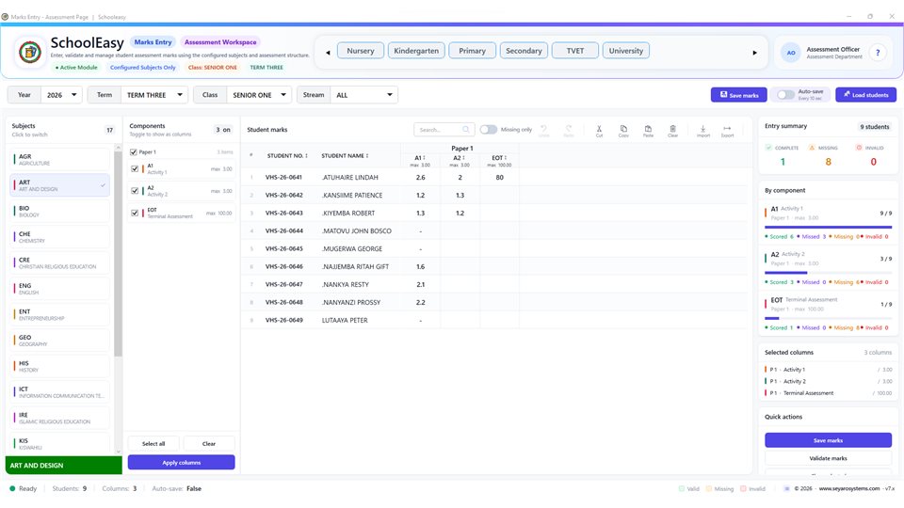Open the Class SENIOR ONE dropdown
904x508 pixels.
click(259, 95)
